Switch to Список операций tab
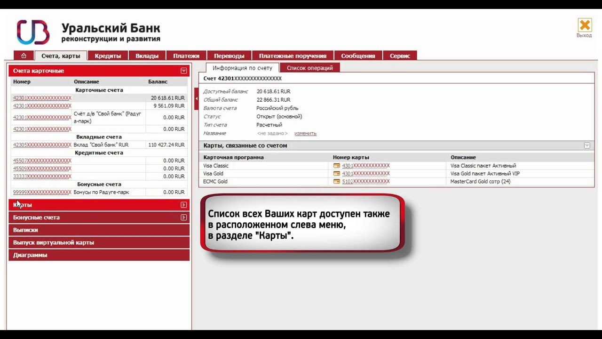This screenshot has height=339, width=602. (x=310, y=68)
